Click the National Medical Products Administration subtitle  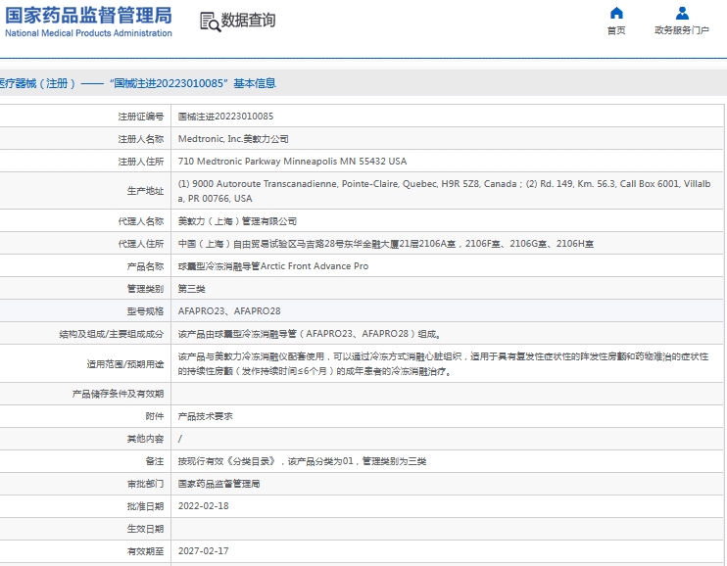(x=88, y=33)
